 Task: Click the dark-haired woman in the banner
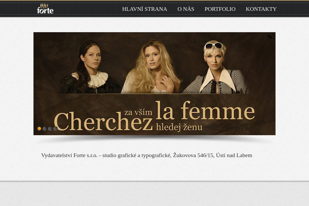[x=90, y=67]
